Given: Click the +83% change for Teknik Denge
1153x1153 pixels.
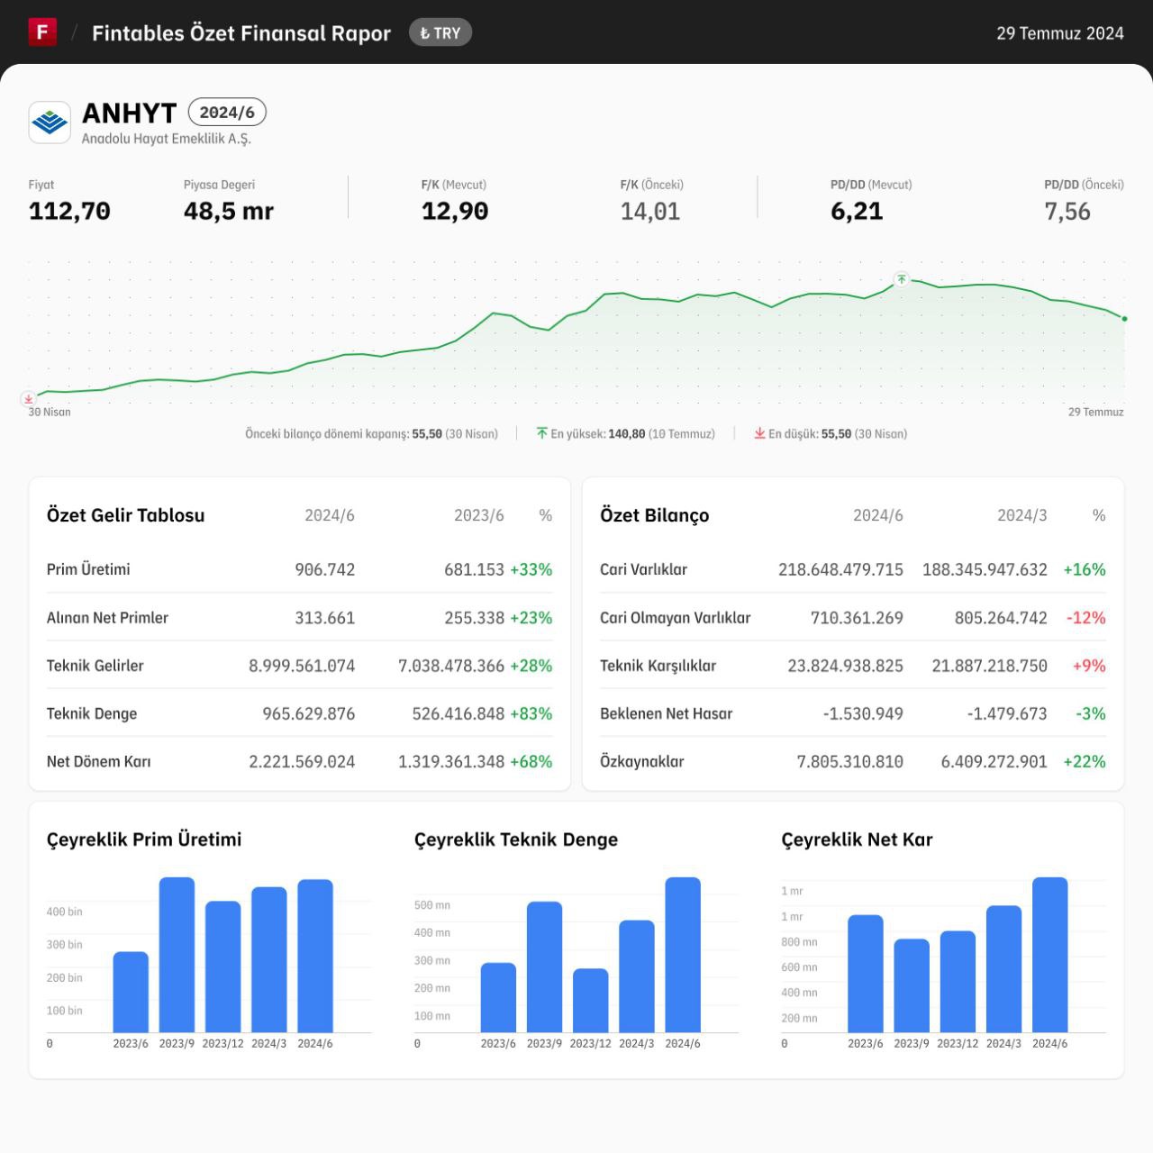Looking at the screenshot, I should [x=531, y=713].
